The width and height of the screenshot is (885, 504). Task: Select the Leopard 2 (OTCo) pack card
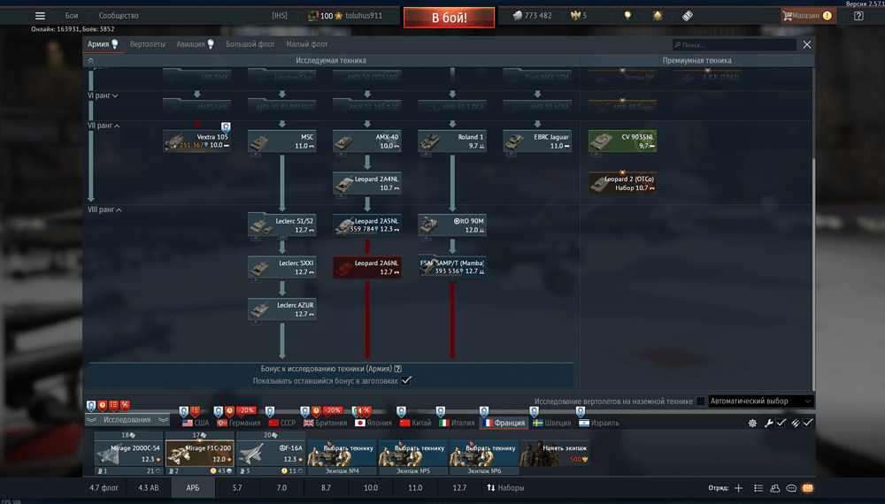pyautogui.click(x=622, y=183)
